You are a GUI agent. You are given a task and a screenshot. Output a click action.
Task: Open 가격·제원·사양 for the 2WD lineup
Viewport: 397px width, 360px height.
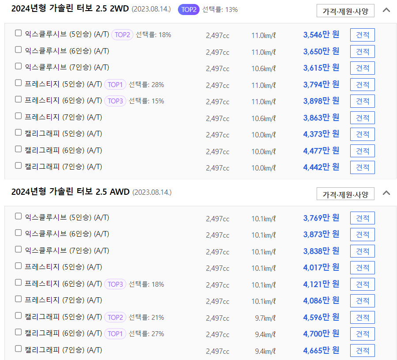click(345, 11)
